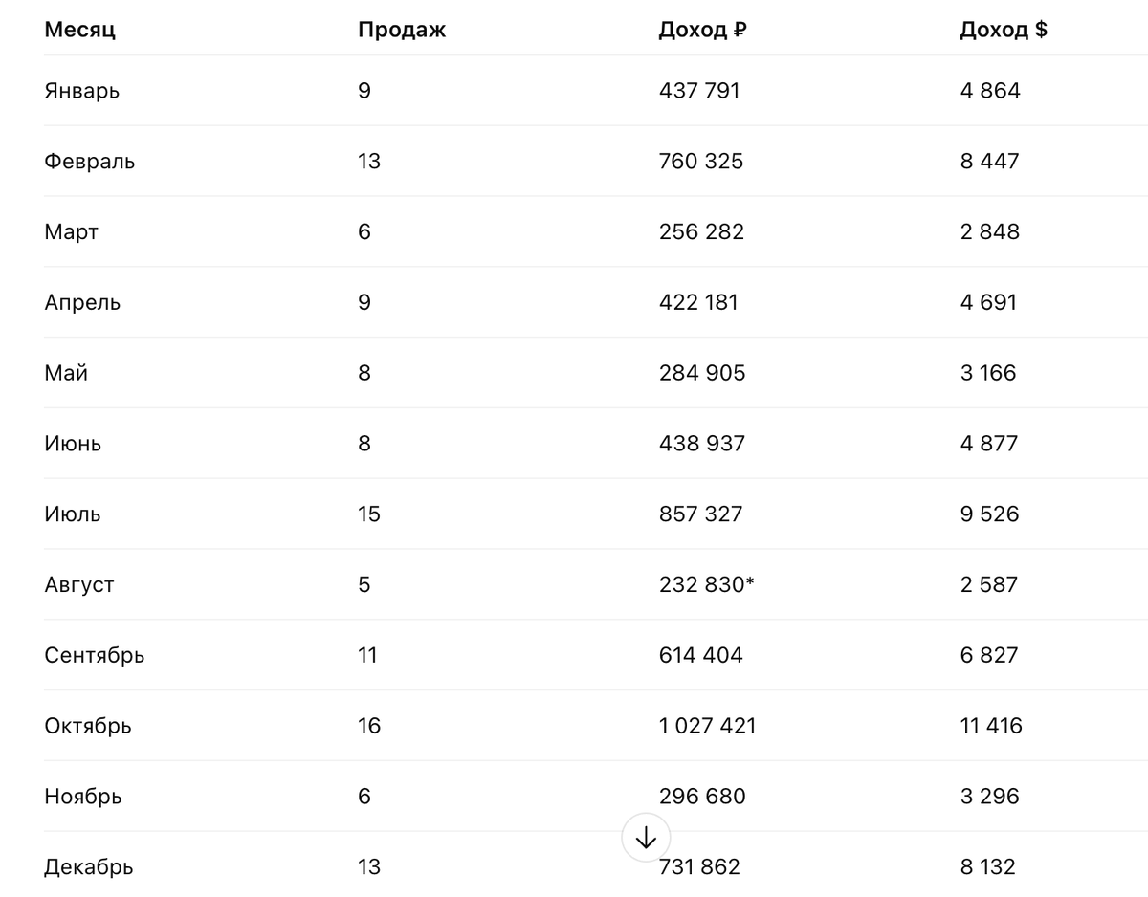The width and height of the screenshot is (1148, 897).
Task: Click the Доход ₽ column header
Action: [702, 30]
